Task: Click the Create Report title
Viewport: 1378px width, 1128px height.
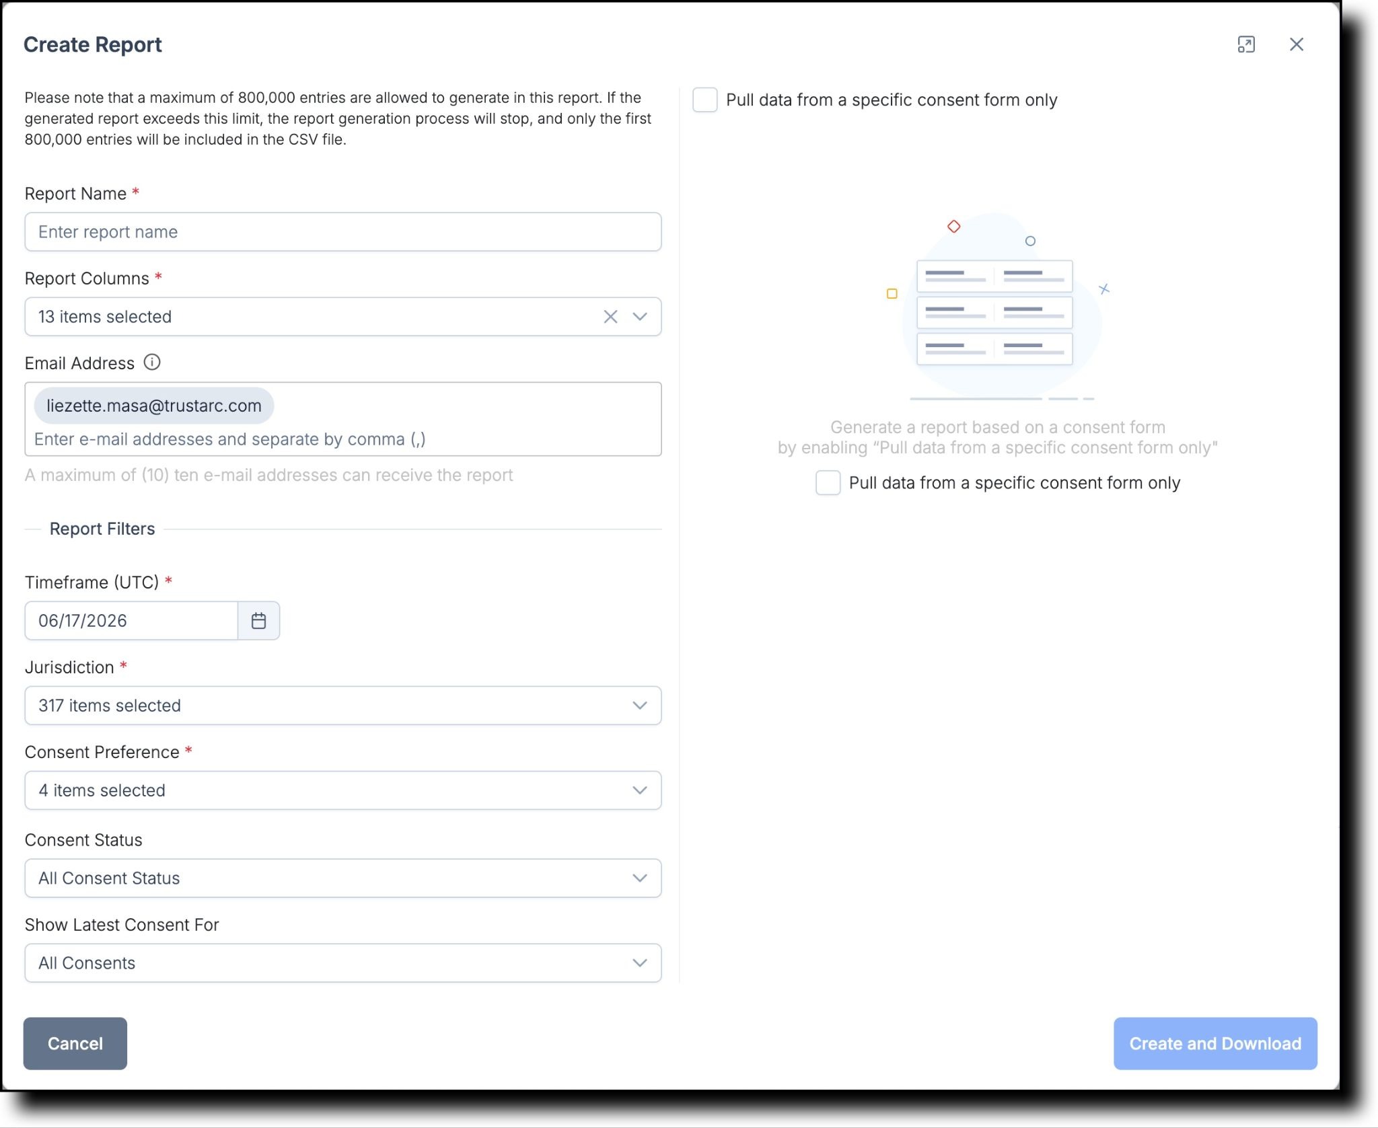Action: 93,44
